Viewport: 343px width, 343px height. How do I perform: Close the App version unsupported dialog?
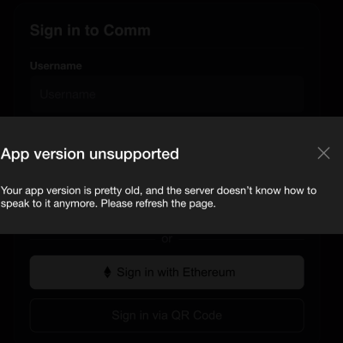(323, 153)
